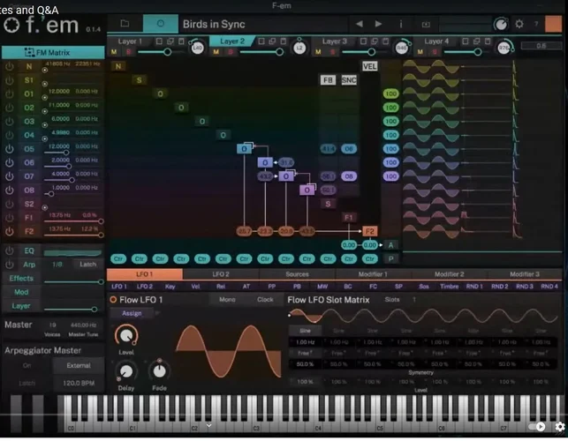Change the Slots count value

[x=414, y=300]
